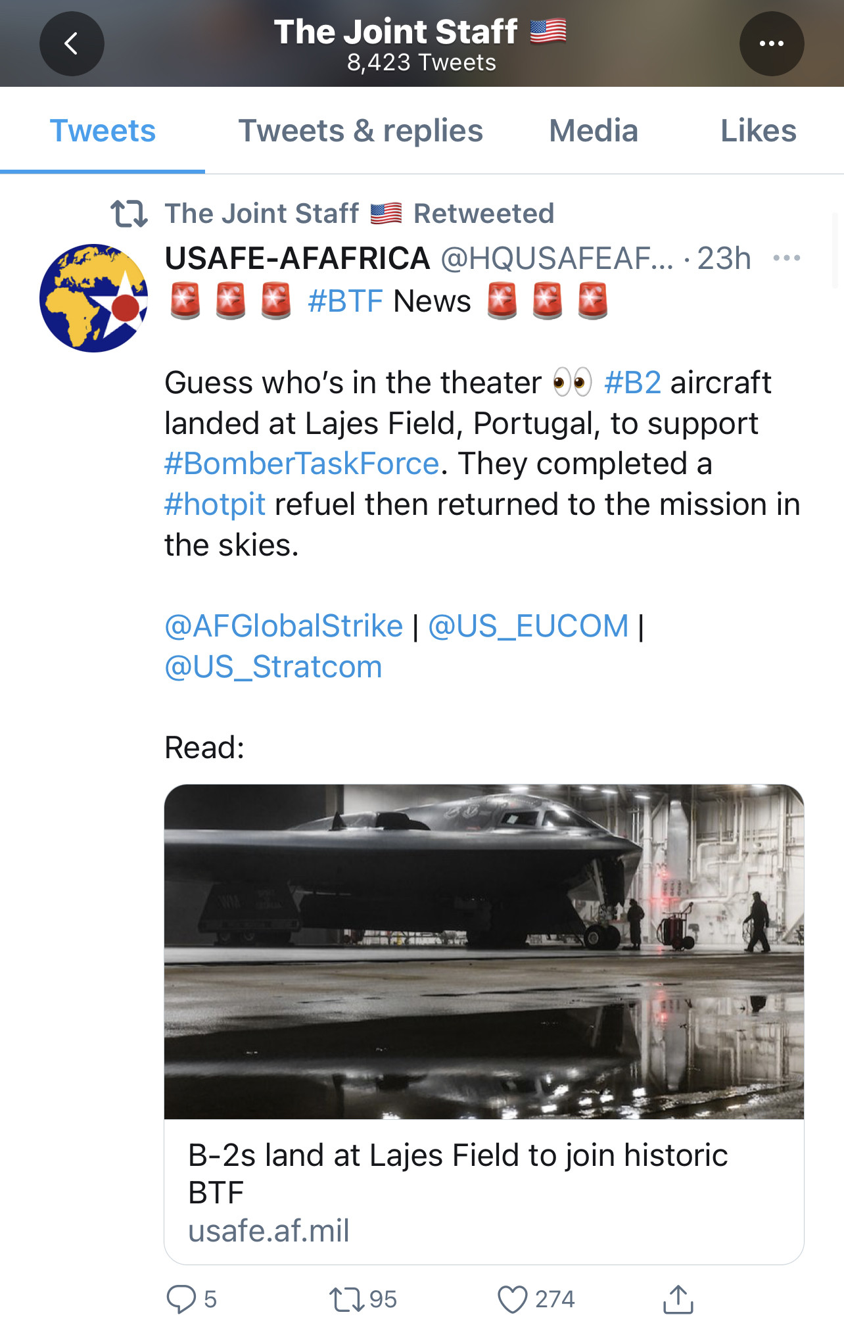
Task: Tap the share tweet icon
Action: point(678,1299)
